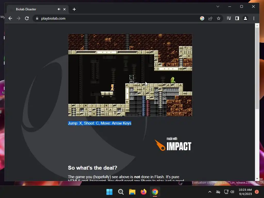The width and height of the screenshot is (264, 198).
Task: Open Chrome three-dot menu
Action: coord(254,18)
